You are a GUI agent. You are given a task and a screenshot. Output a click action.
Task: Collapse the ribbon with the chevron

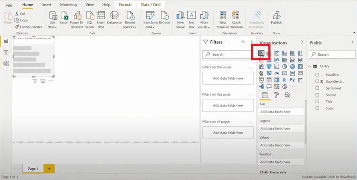[x=354, y=33]
